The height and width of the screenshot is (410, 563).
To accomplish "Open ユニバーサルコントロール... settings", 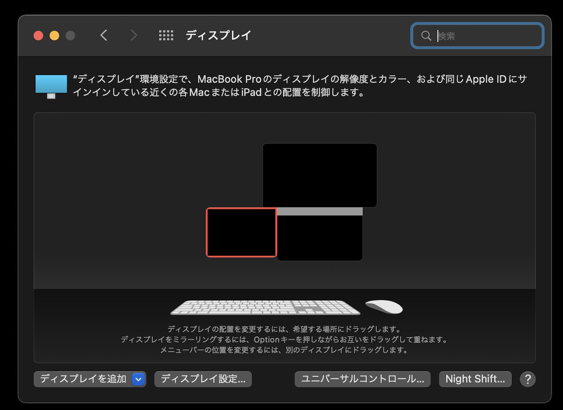I will pos(362,379).
